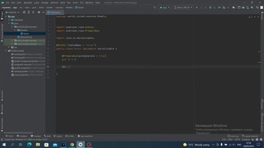Click the Select Opened File target icon

point(24,12)
